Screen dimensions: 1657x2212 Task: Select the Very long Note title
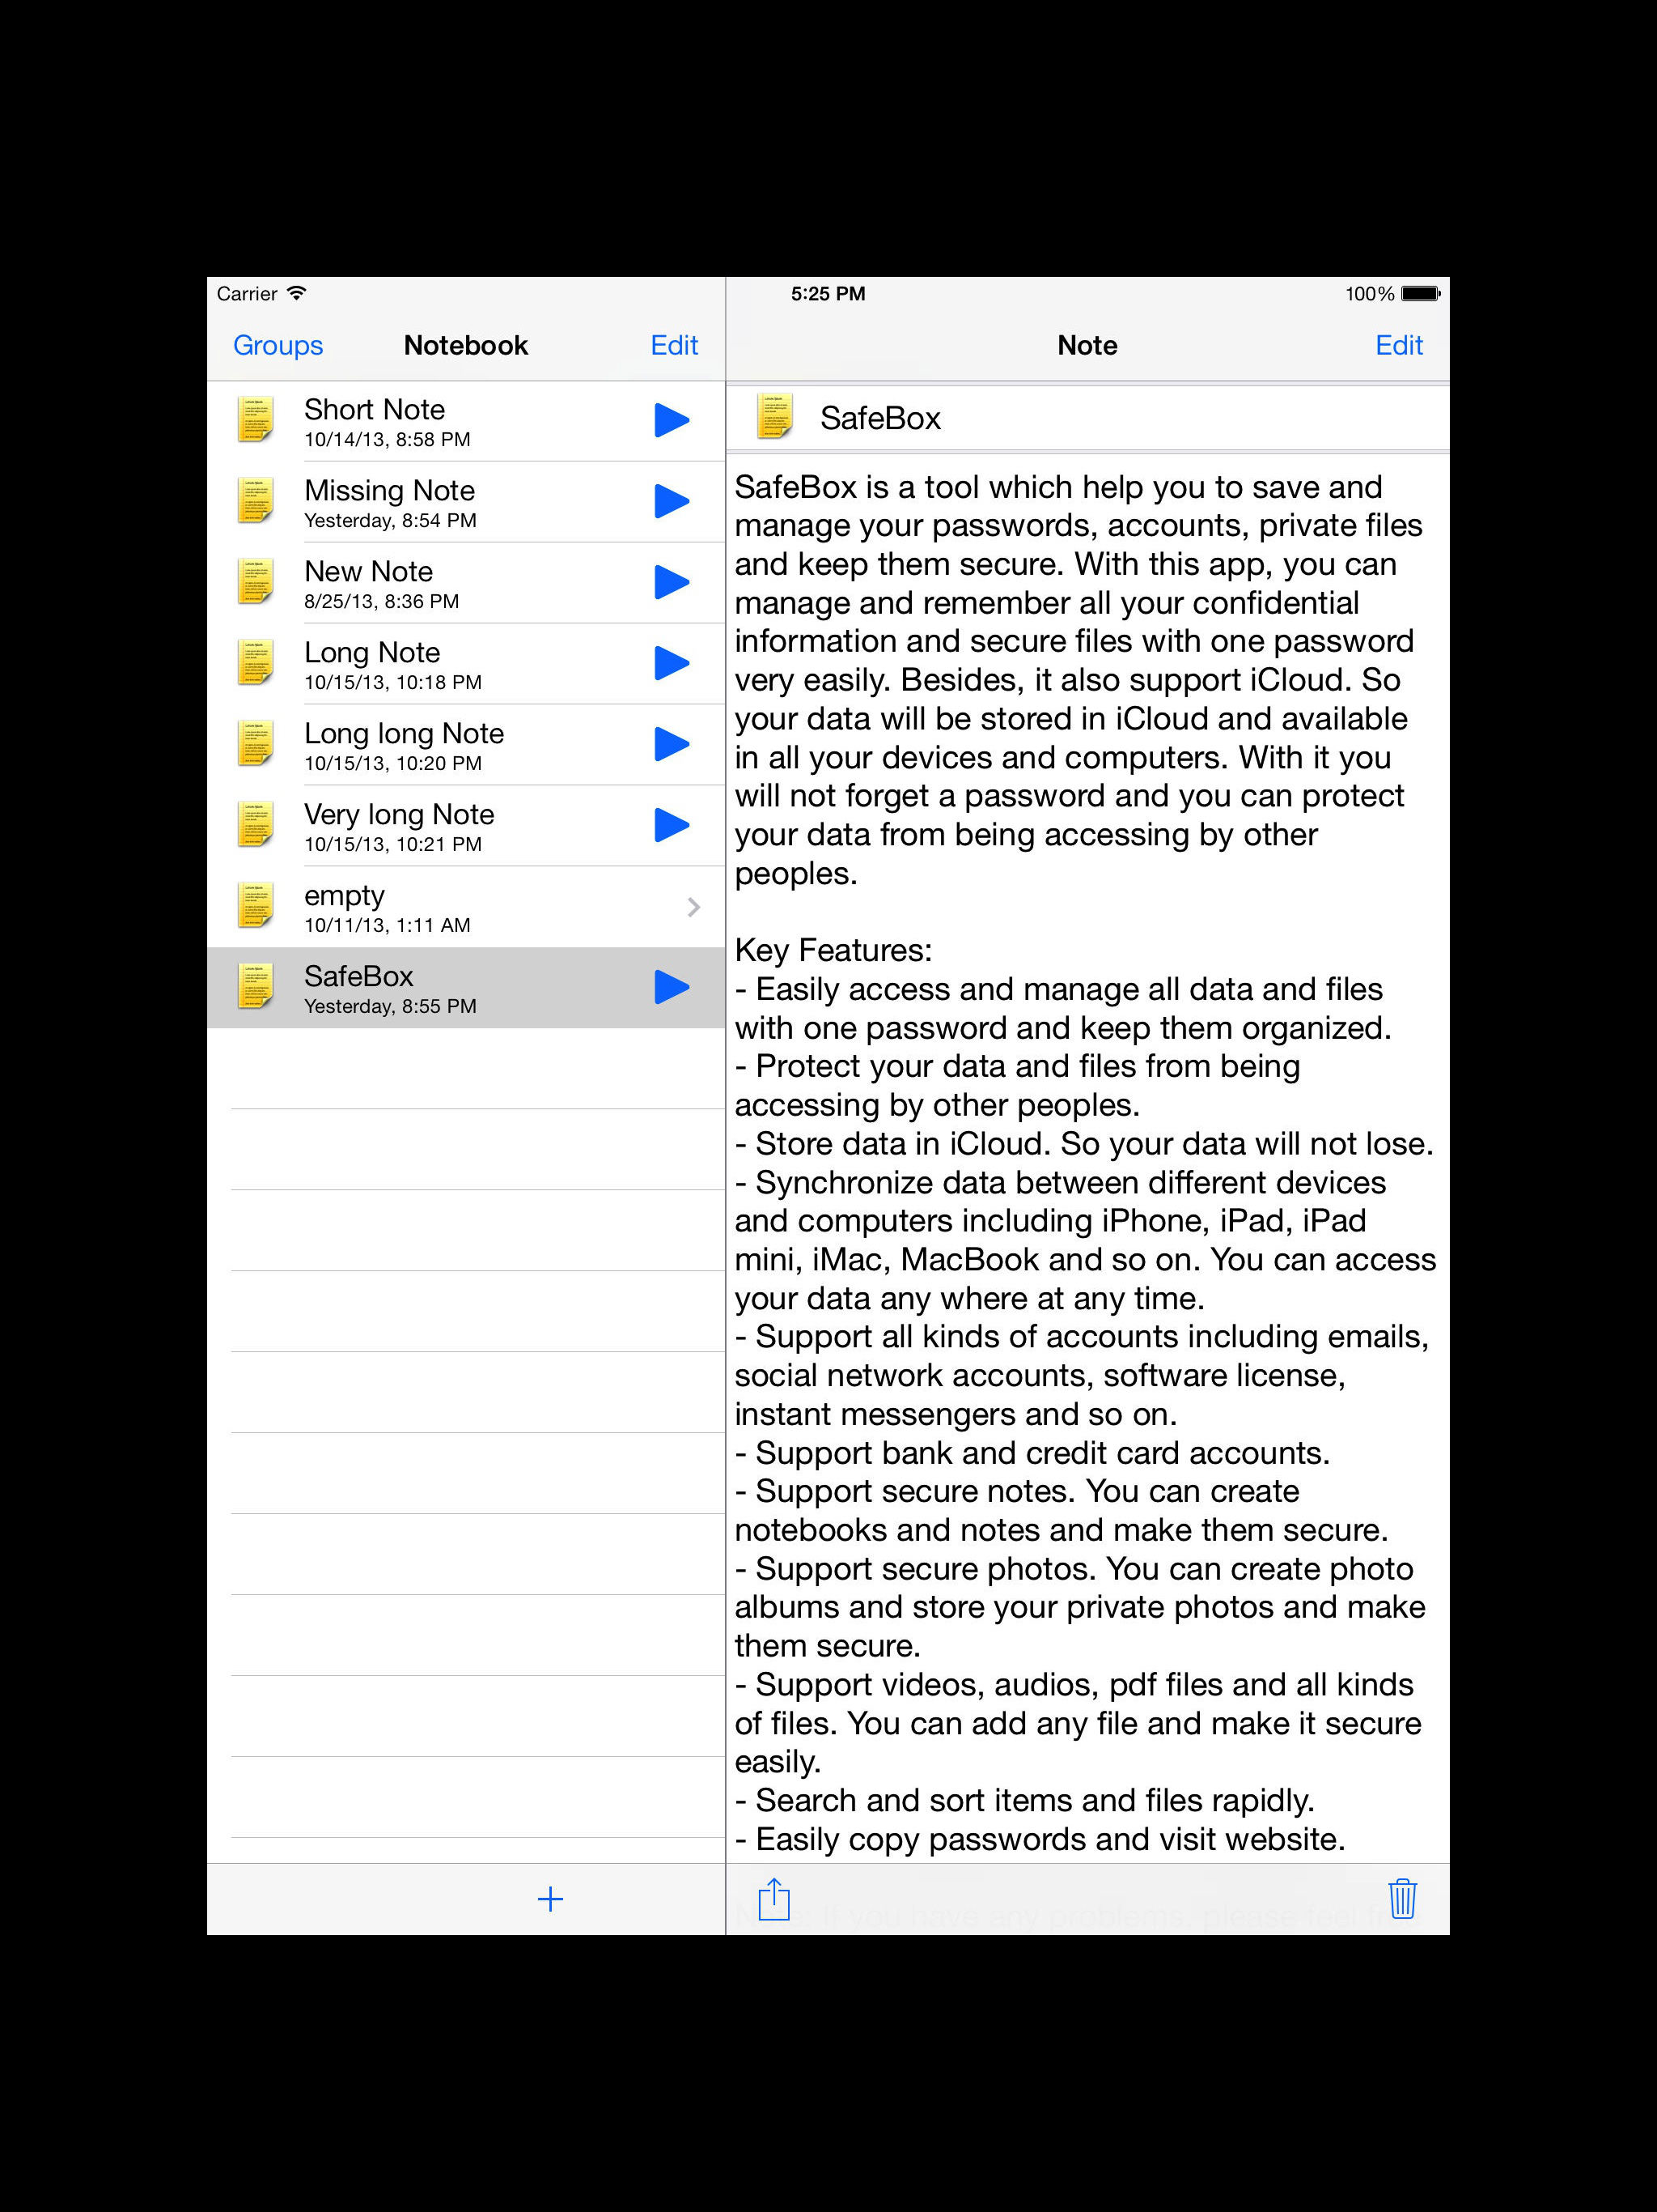400,815
